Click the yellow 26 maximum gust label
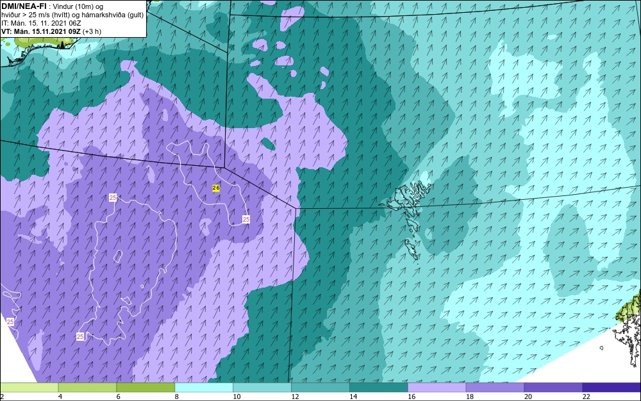The height and width of the screenshot is (401, 641). pyautogui.click(x=216, y=188)
